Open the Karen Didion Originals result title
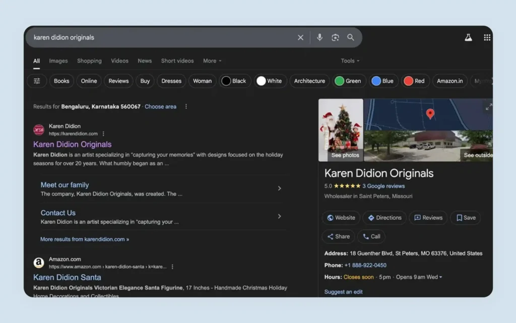This screenshot has height=323, width=516. point(72,144)
